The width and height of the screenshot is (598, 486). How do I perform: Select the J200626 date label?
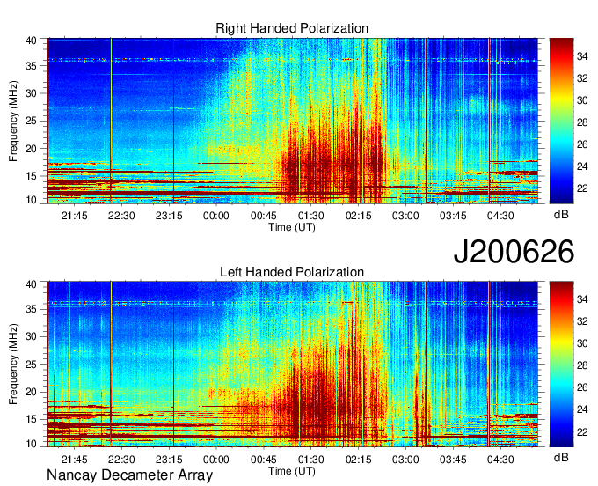point(514,251)
